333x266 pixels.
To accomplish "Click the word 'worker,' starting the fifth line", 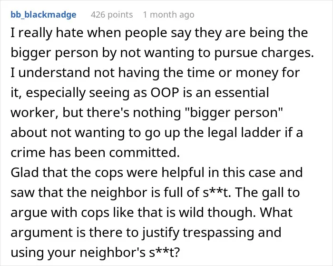I will pos(35,113).
